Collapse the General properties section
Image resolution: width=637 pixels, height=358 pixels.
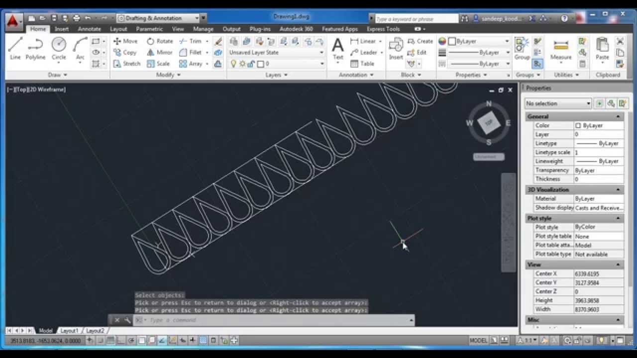[x=618, y=116]
